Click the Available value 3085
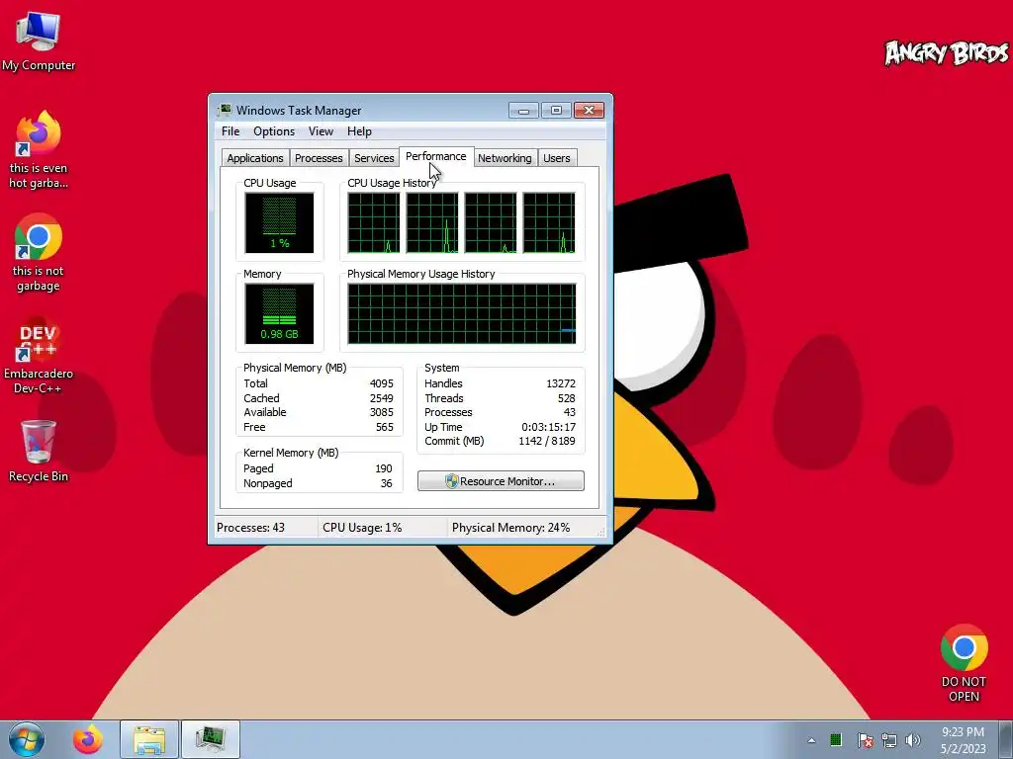Viewport: 1013px width, 759px height. 381,412
